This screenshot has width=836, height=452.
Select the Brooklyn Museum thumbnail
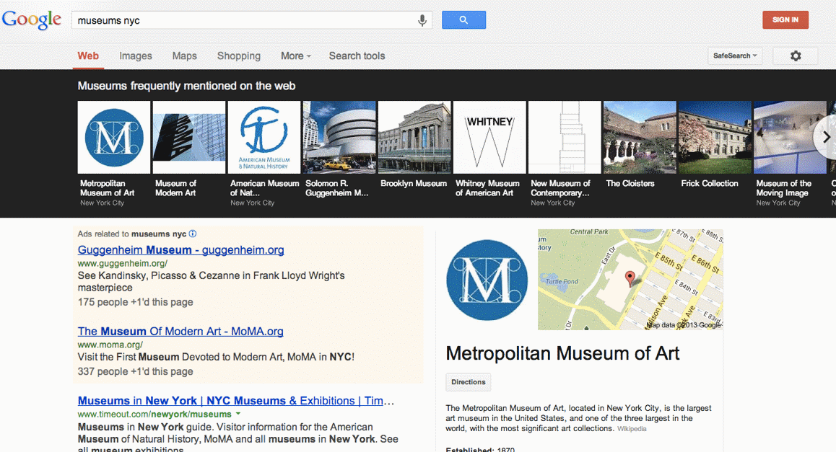pos(414,137)
